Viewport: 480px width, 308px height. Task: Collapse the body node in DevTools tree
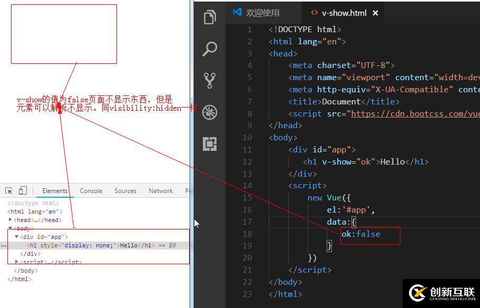pos(11,228)
